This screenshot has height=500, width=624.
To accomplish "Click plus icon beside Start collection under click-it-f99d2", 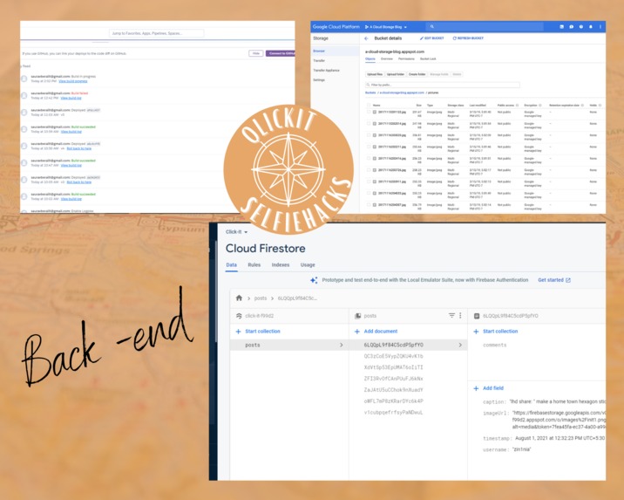I will coord(239,331).
